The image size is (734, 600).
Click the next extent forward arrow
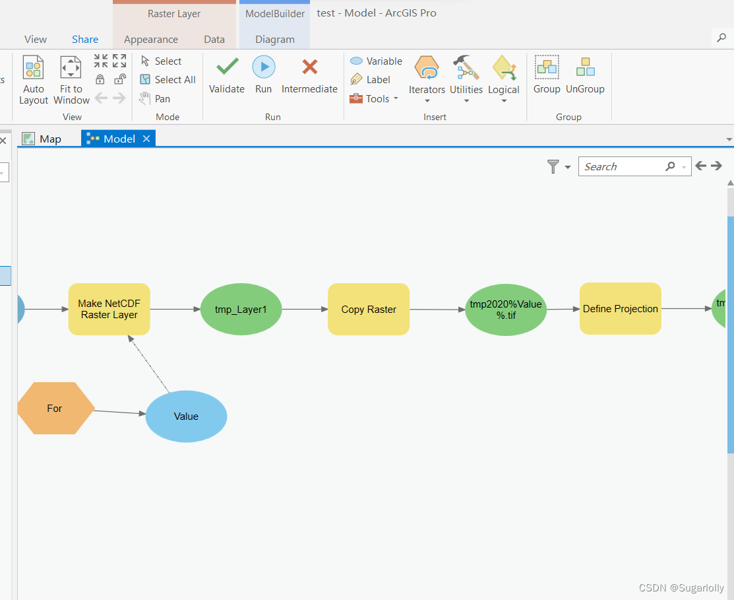pyautogui.click(x=119, y=98)
